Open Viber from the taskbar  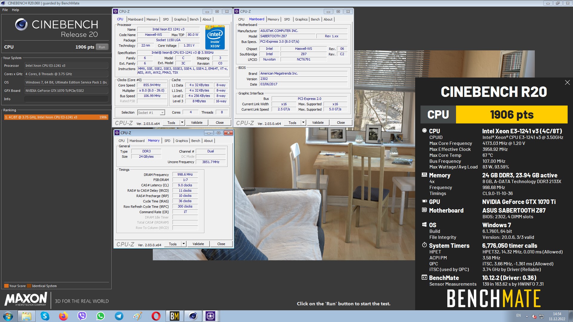82,316
